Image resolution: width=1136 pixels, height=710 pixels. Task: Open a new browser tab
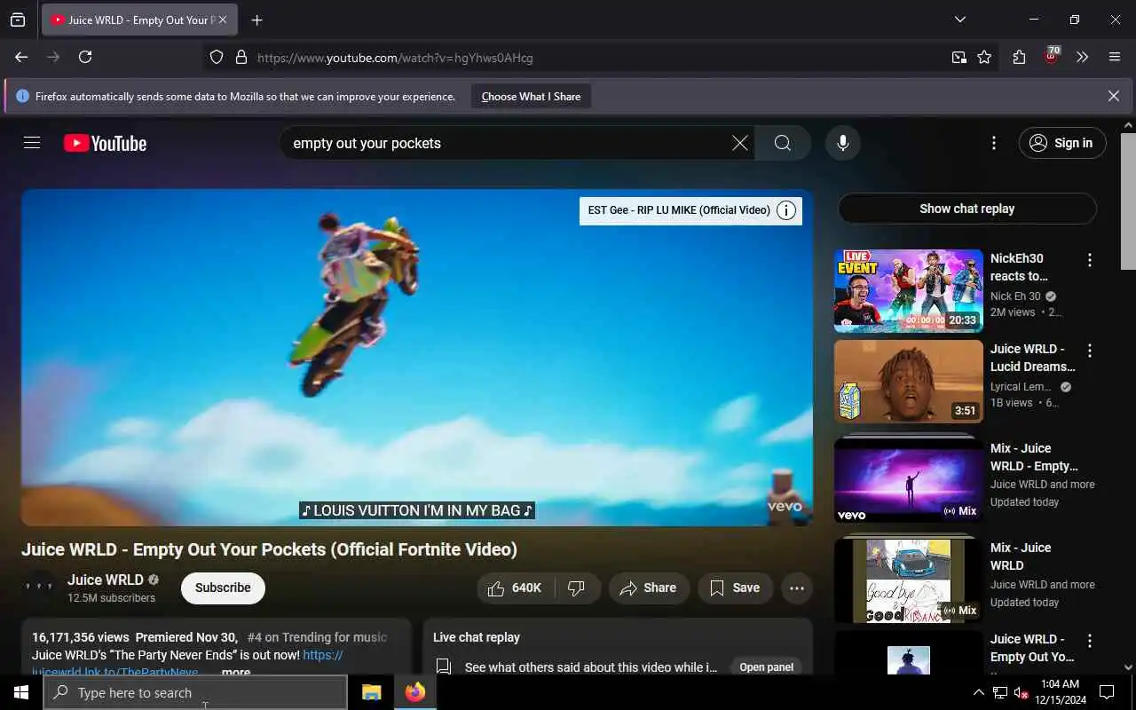(256, 20)
